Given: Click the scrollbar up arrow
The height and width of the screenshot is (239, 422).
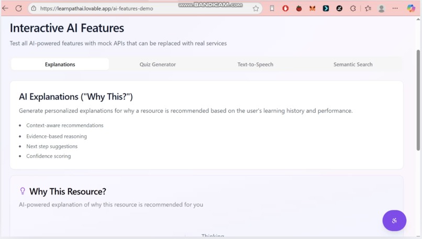Looking at the screenshot, I should coord(418,19).
